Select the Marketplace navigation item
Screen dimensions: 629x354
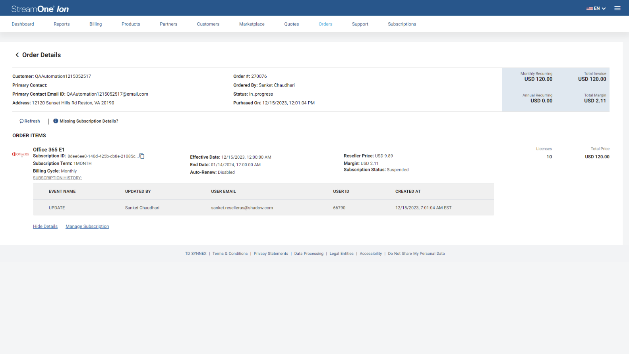pos(252,24)
